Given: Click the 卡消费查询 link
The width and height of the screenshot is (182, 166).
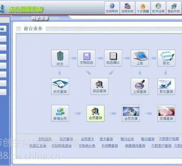Looking at the screenshot, I should pyautogui.click(x=110, y=146).
